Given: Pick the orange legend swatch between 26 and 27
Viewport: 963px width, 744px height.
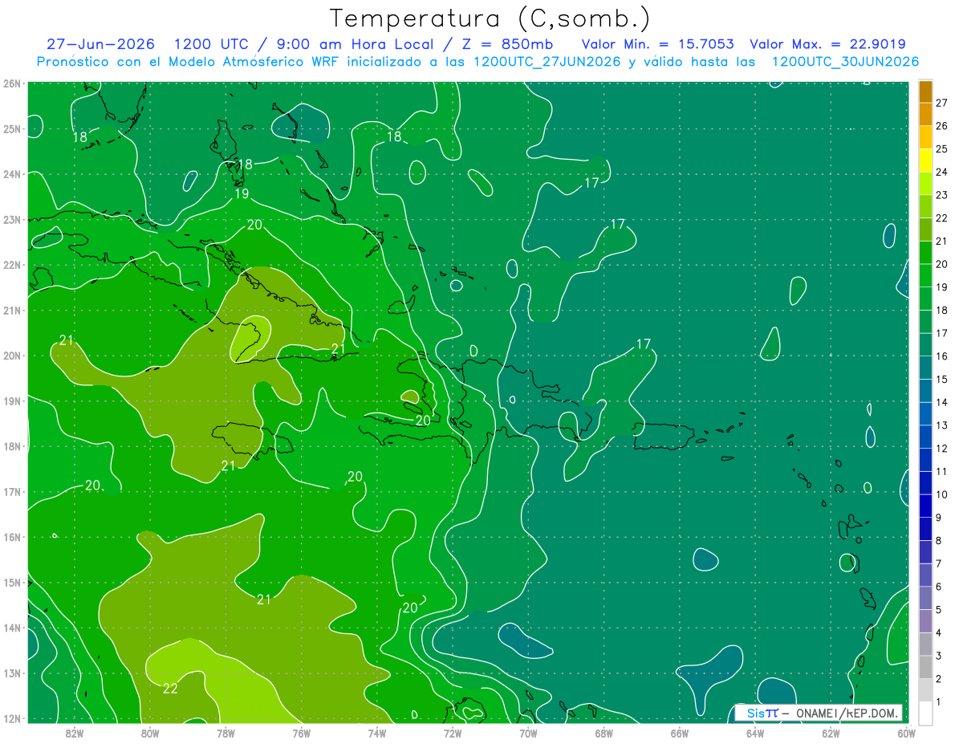Looking at the screenshot, I should (925, 115).
